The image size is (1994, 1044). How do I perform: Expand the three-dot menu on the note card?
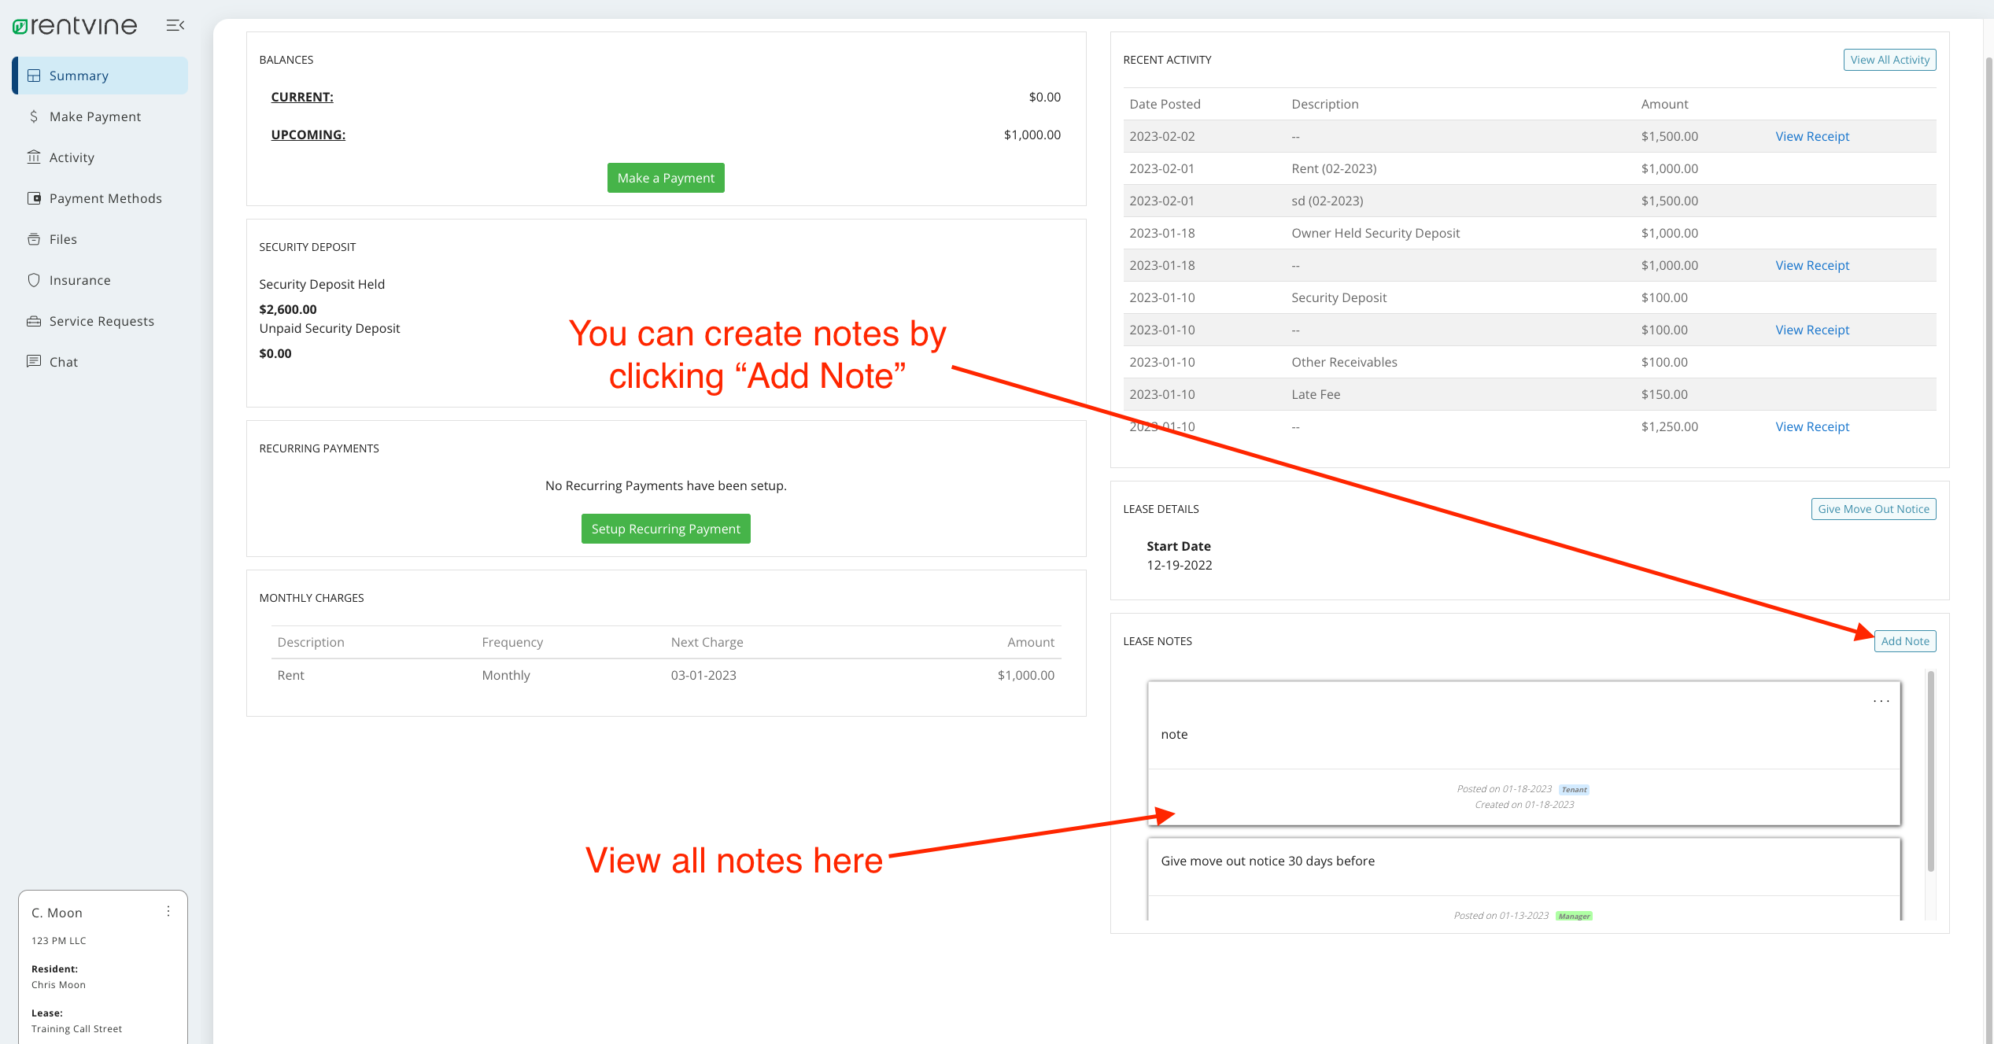1881,700
